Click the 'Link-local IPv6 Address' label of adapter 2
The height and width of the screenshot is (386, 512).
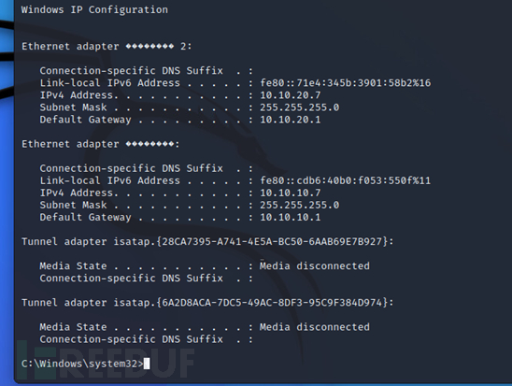coord(109,83)
